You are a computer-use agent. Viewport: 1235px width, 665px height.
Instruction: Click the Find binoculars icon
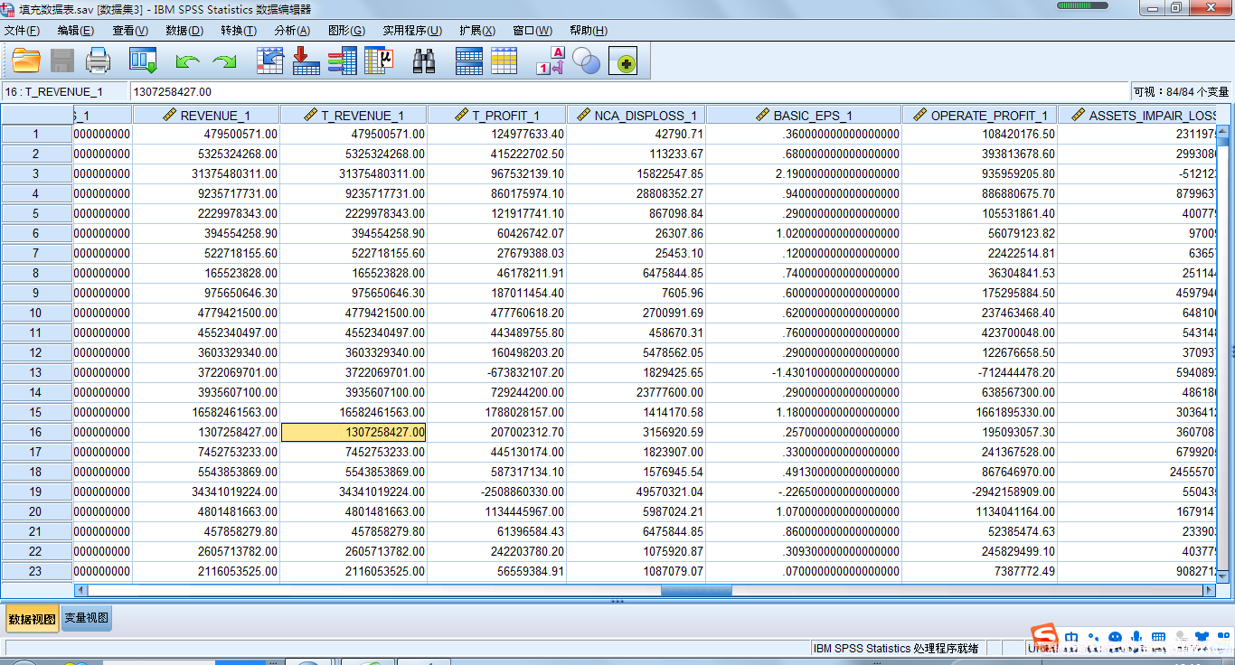424,61
